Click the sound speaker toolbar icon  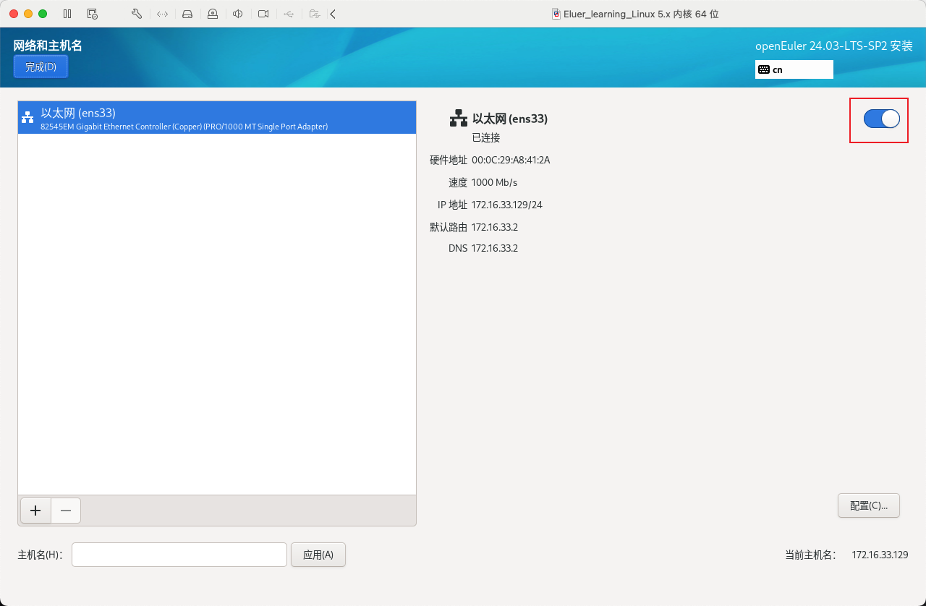238,14
